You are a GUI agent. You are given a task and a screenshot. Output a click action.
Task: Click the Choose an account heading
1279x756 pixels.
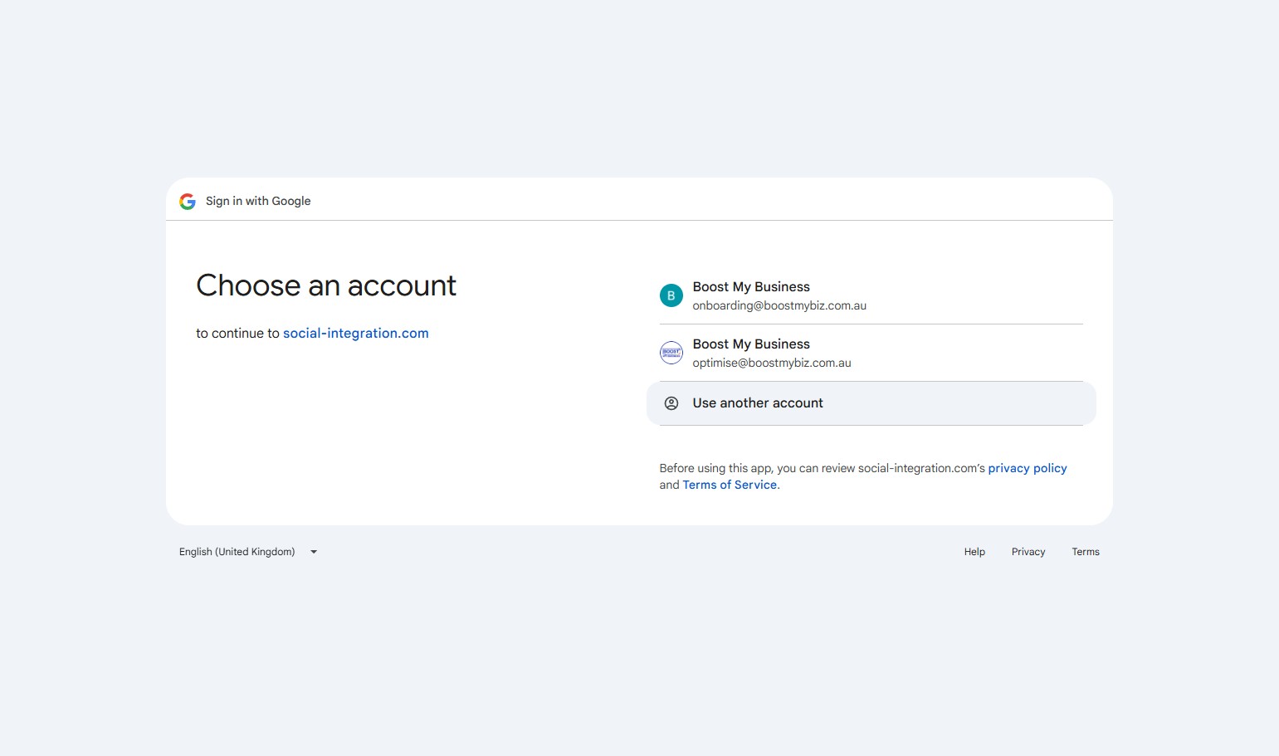pos(326,286)
